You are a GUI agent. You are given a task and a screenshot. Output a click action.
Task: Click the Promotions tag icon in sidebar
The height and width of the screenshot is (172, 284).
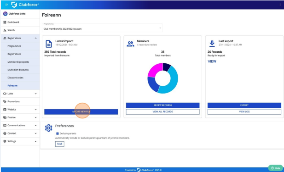pyautogui.click(x=5, y=102)
